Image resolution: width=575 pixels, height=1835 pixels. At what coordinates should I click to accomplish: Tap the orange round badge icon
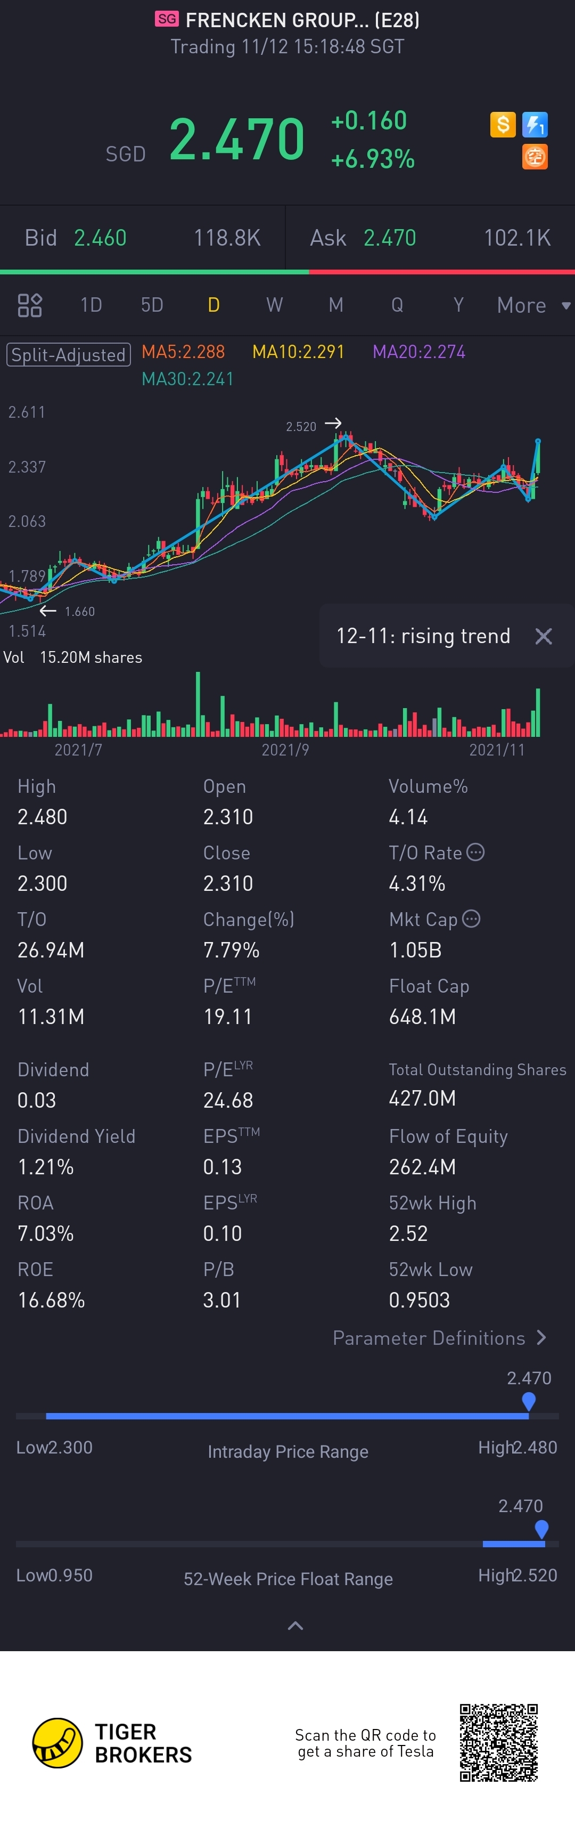pos(535,157)
